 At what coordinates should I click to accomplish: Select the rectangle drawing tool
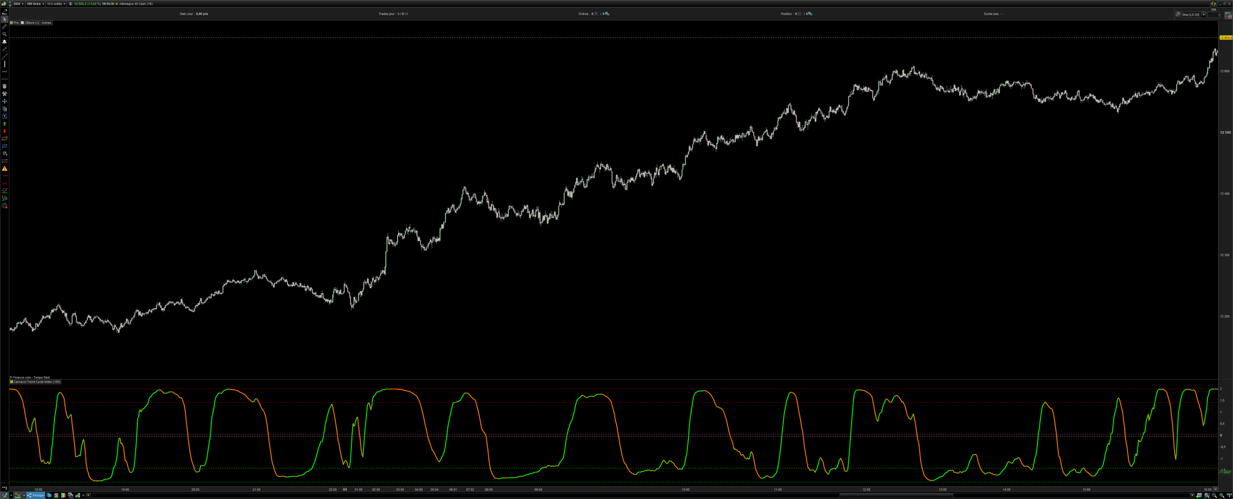click(x=4, y=146)
